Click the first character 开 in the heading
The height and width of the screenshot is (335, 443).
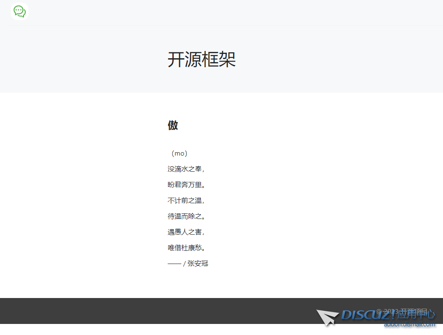tap(176, 60)
